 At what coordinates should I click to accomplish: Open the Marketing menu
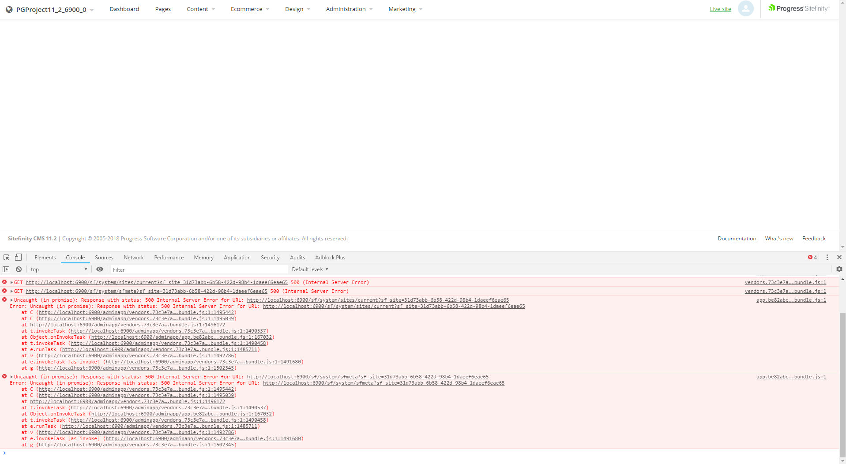coord(405,9)
